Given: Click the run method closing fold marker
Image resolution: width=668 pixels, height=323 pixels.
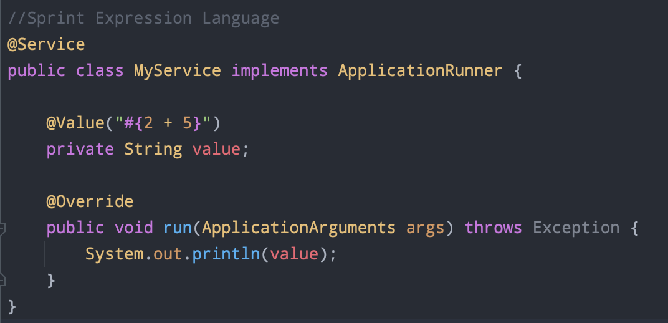Looking at the screenshot, I should (2, 280).
